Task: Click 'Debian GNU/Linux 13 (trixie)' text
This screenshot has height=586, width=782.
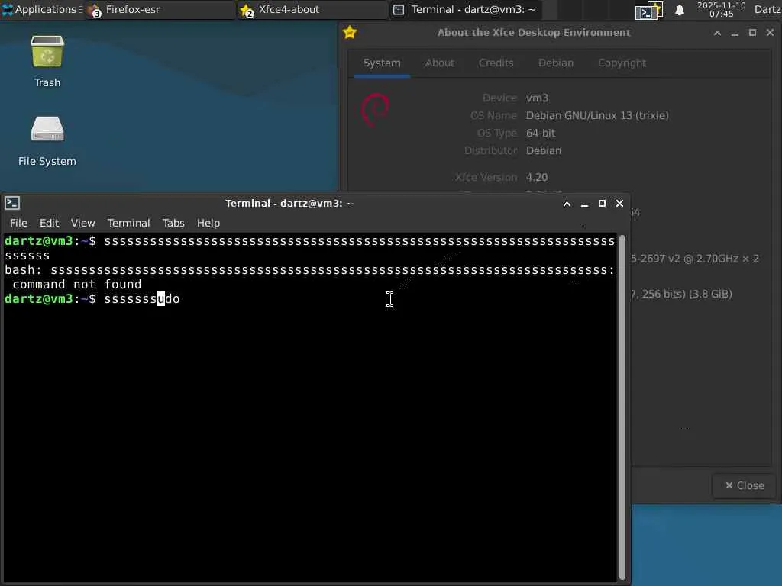Action: click(597, 115)
